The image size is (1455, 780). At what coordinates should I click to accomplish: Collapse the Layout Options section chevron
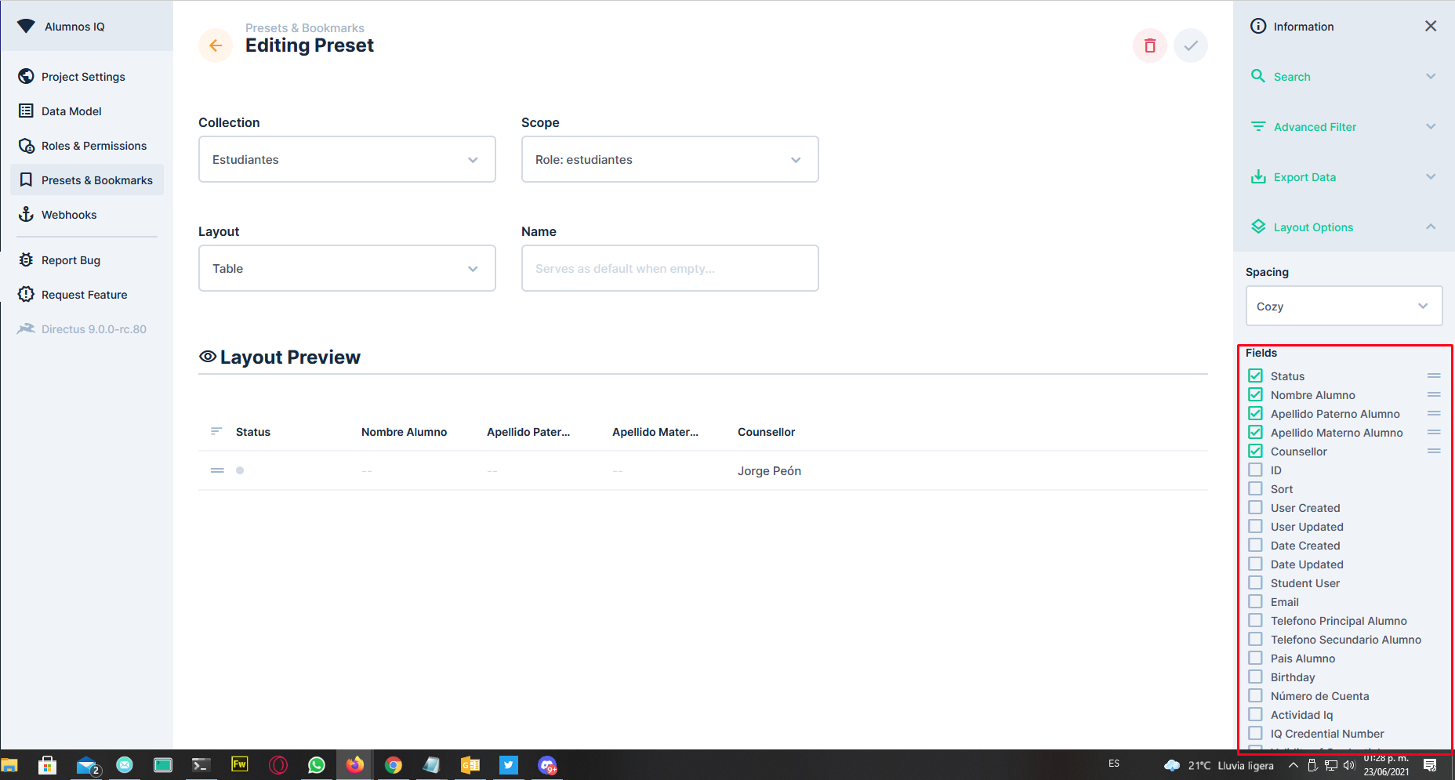[1431, 227]
